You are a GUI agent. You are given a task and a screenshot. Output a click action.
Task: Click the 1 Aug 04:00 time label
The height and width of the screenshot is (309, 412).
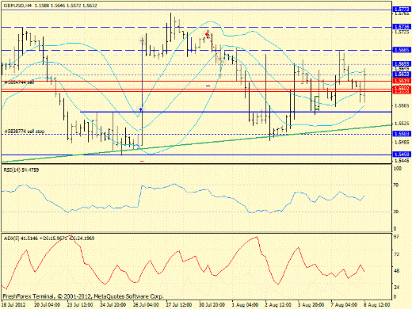click(246, 305)
